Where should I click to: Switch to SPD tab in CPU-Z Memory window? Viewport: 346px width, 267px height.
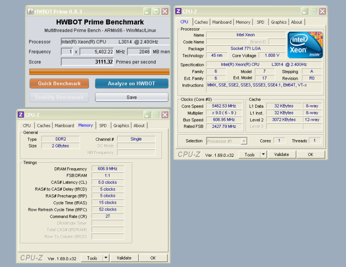click(103, 125)
